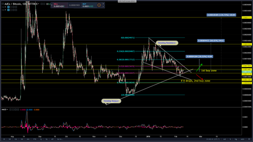
Task: Select the 68.83% price range label
Action: pyautogui.click(x=211, y=41)
